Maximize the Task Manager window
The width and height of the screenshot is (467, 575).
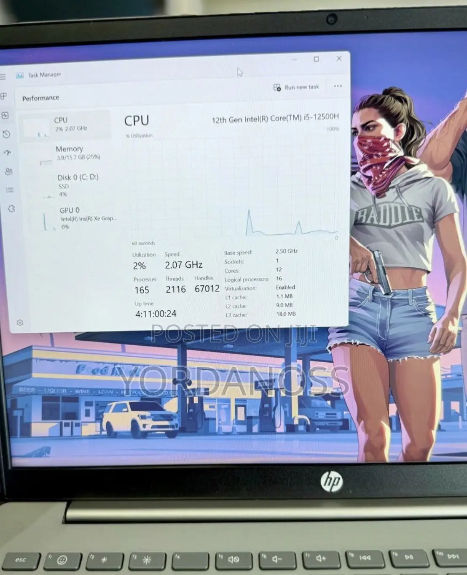316,59
